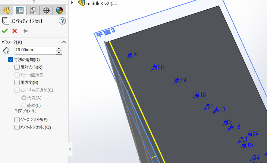This screenshot has height=163, width=267.
Task: Increase offset distance with up arrow
Action: (59, 48)
